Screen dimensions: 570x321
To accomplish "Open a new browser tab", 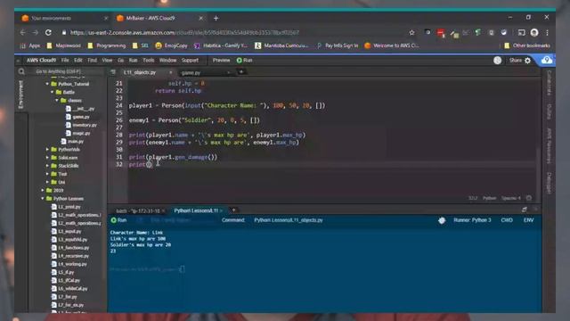I will 216,18.
